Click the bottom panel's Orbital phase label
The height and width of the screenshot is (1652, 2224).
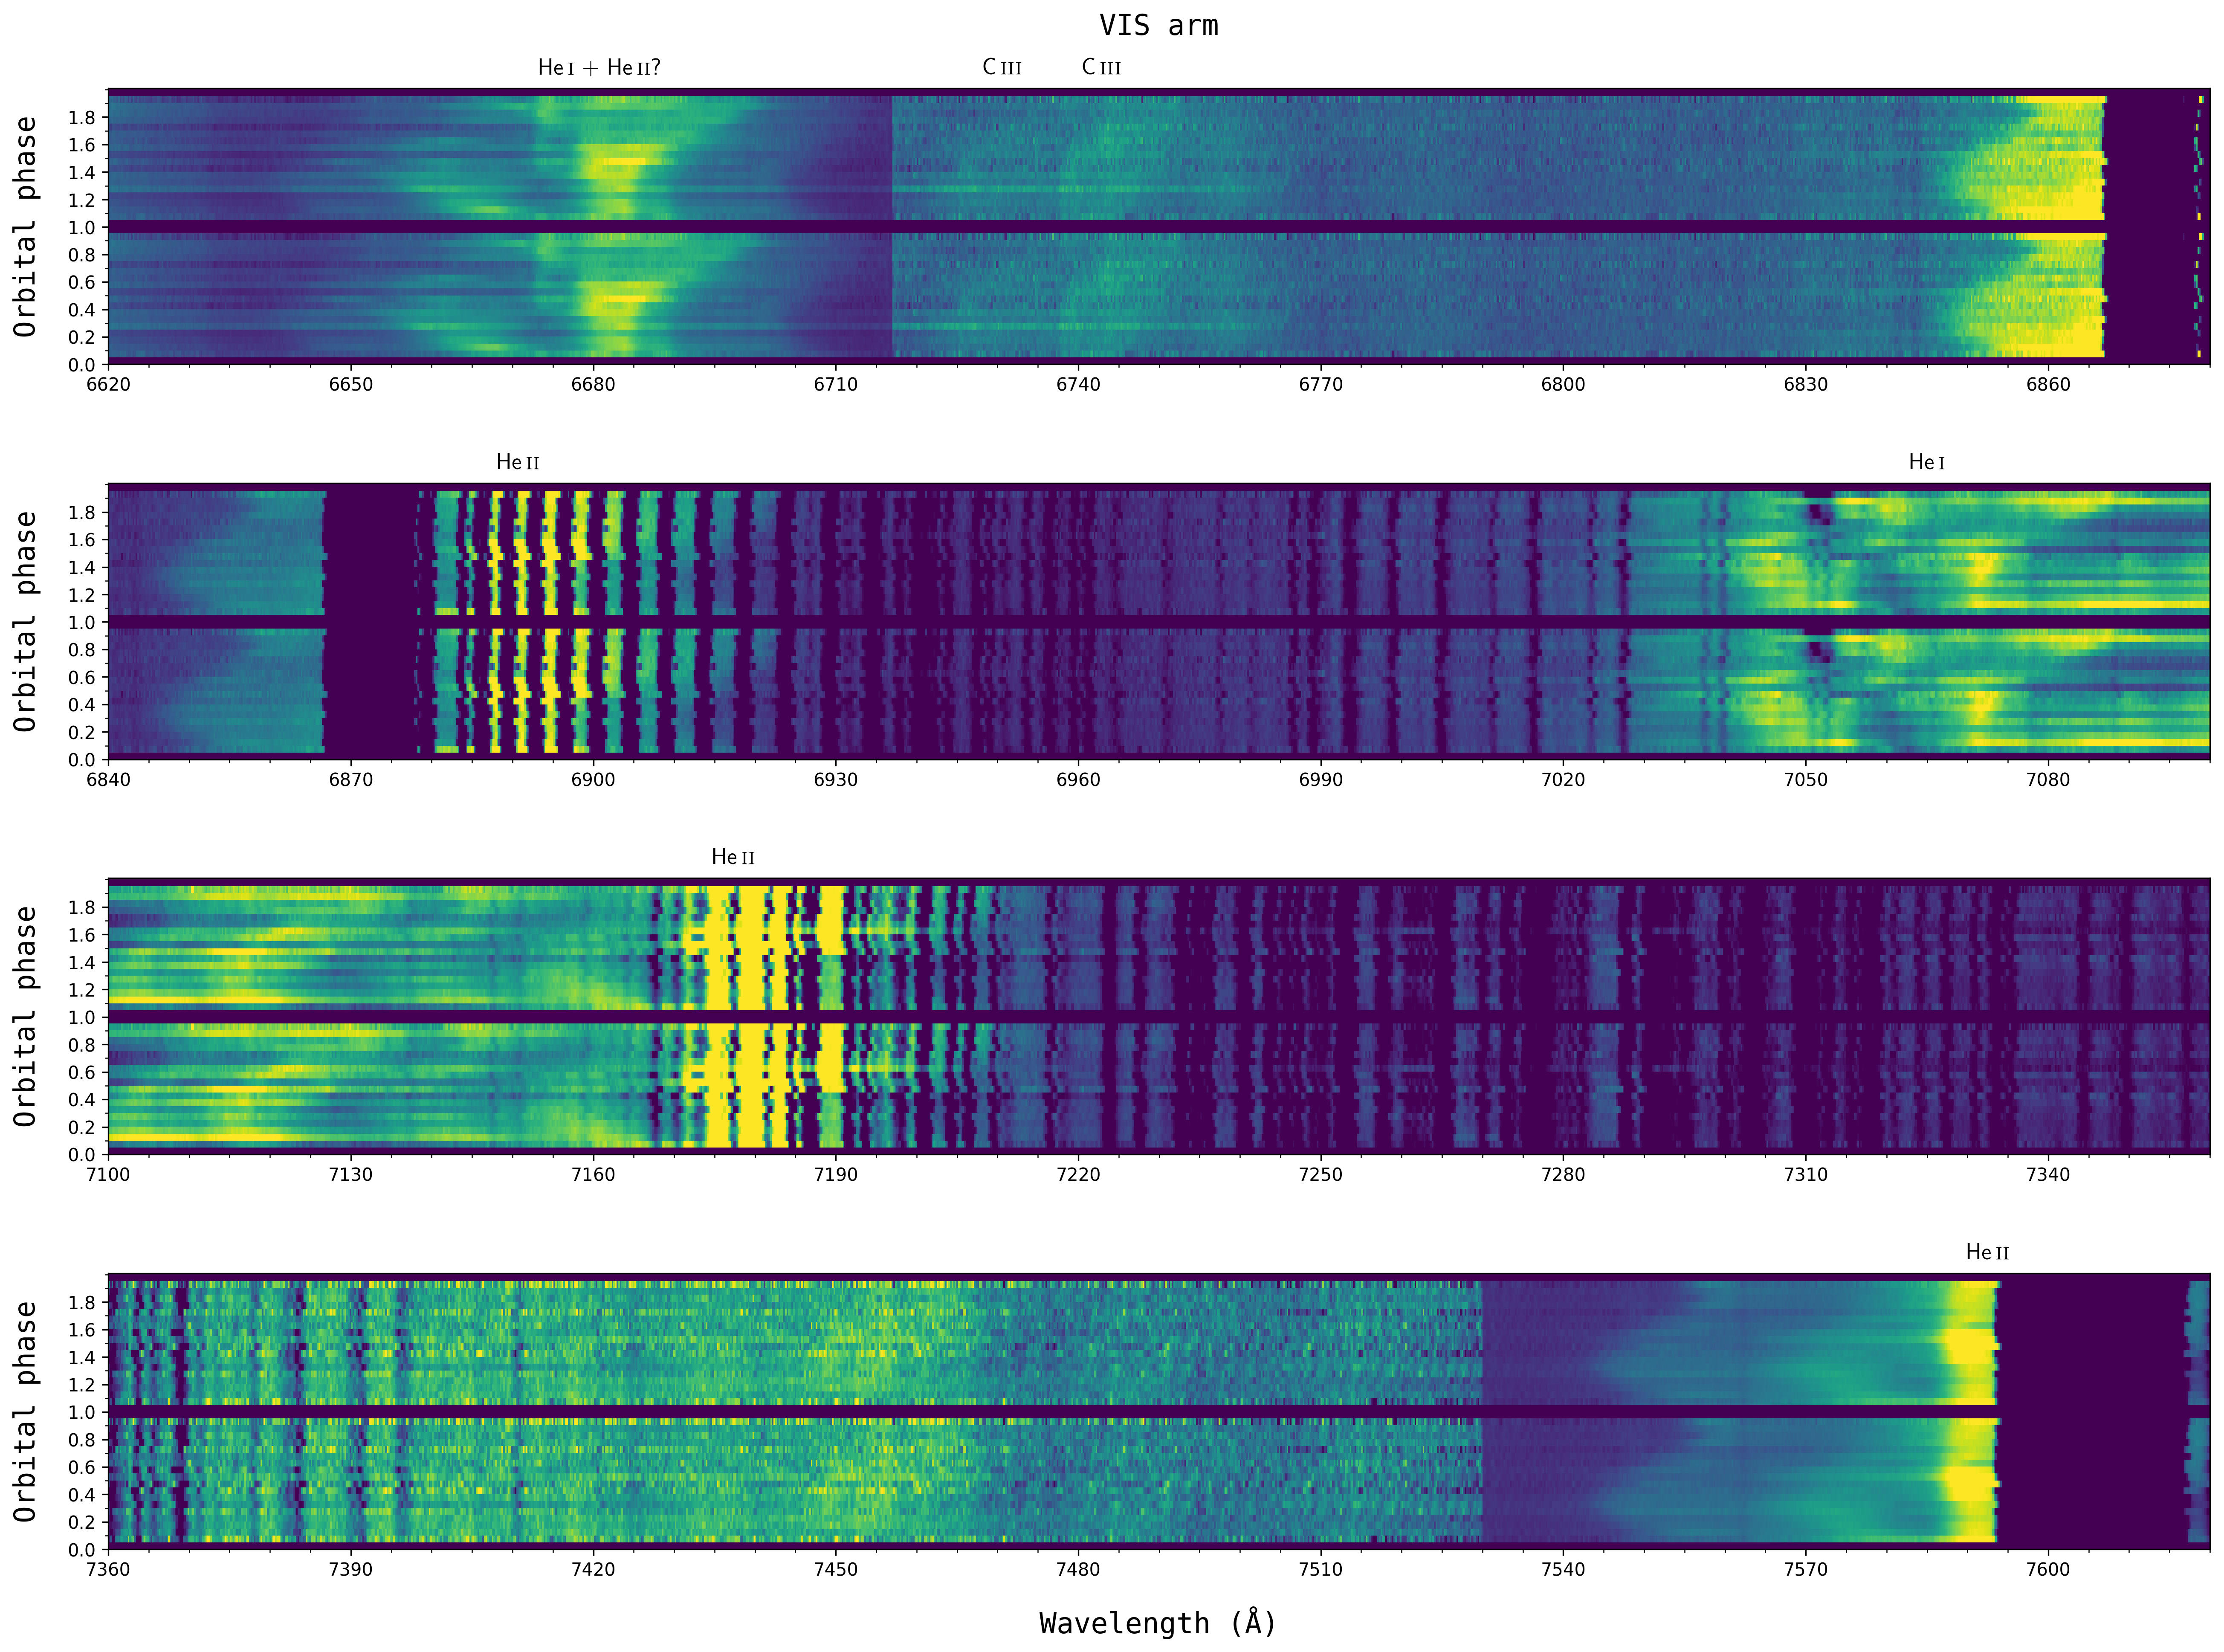(25, 1412)
